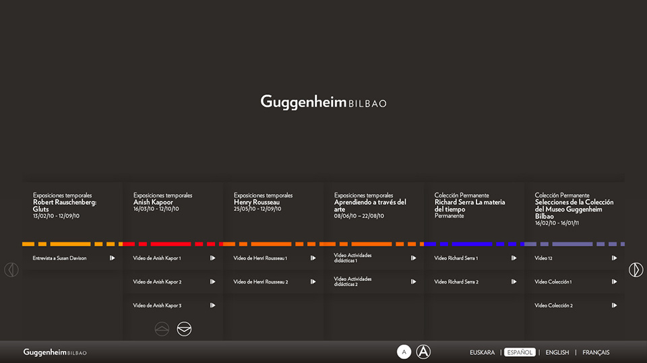The height and width of the screenshot is (363, 647).
Task: Play Video de Anish Kapor 2
Action: (x=212, y=282)
